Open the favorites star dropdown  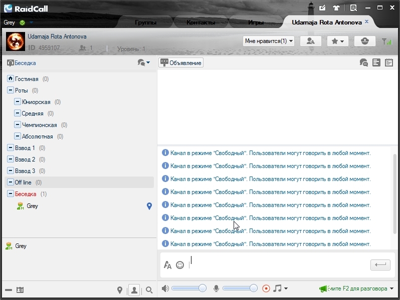(337, 41)
